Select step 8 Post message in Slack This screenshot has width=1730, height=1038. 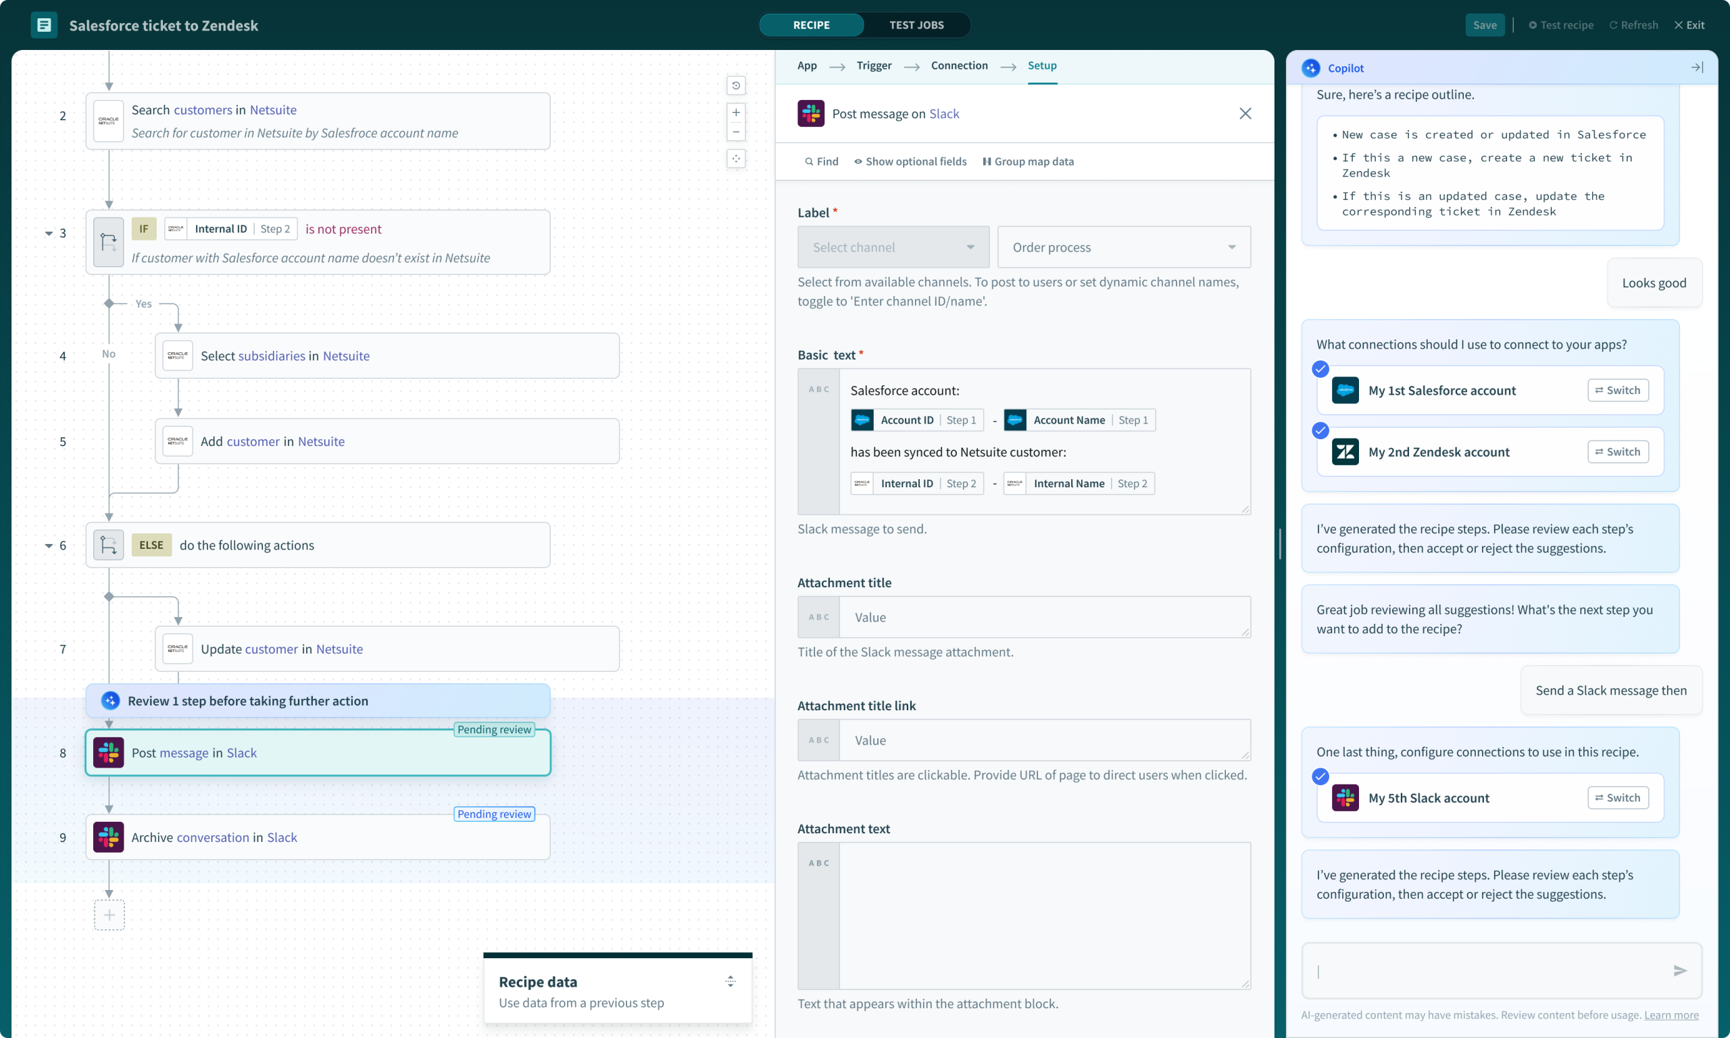(x=318, y=753)
